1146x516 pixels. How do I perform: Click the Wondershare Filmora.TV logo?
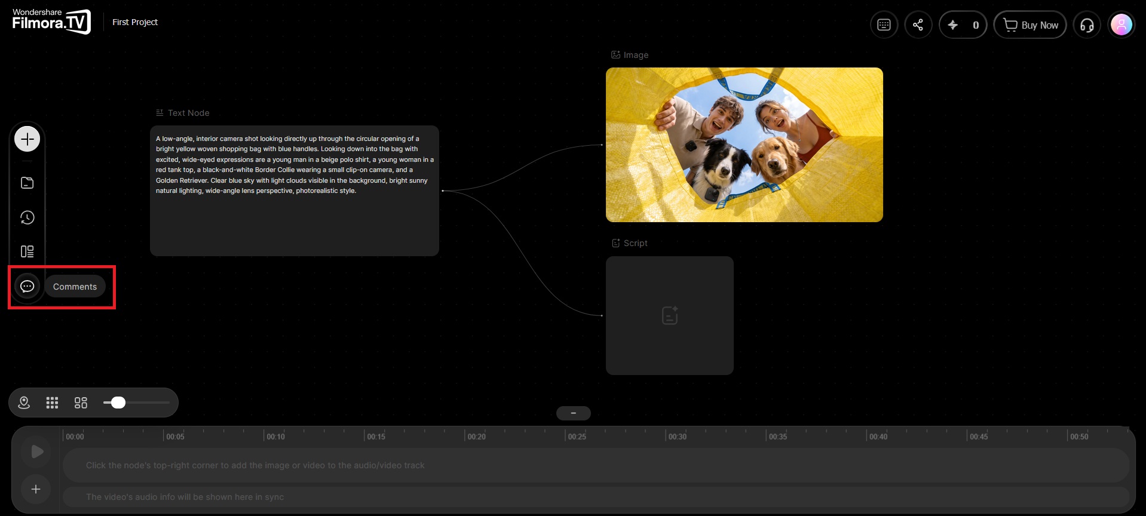[51, 21]
